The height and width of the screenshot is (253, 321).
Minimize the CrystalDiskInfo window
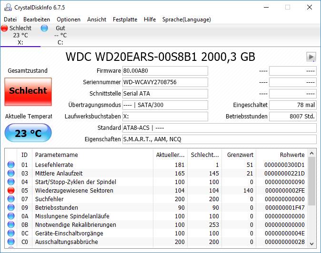(266, 7)
